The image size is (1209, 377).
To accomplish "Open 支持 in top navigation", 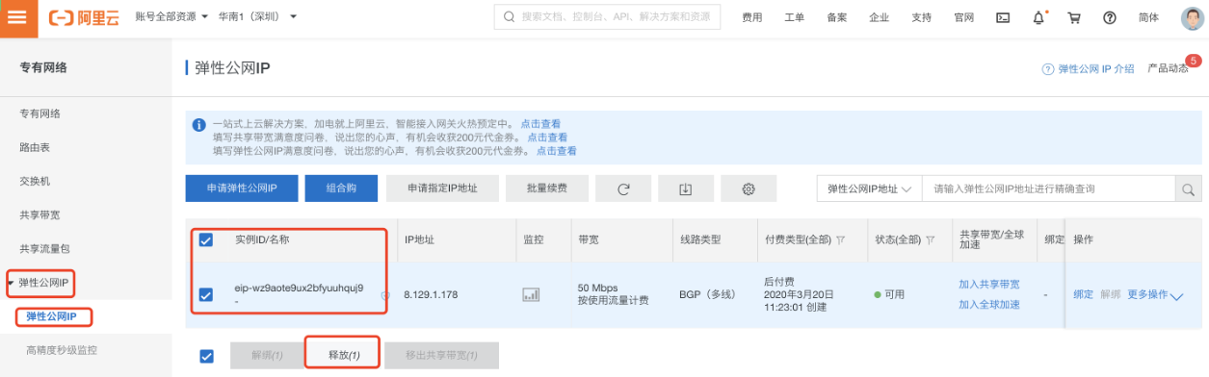I will 921,17.
